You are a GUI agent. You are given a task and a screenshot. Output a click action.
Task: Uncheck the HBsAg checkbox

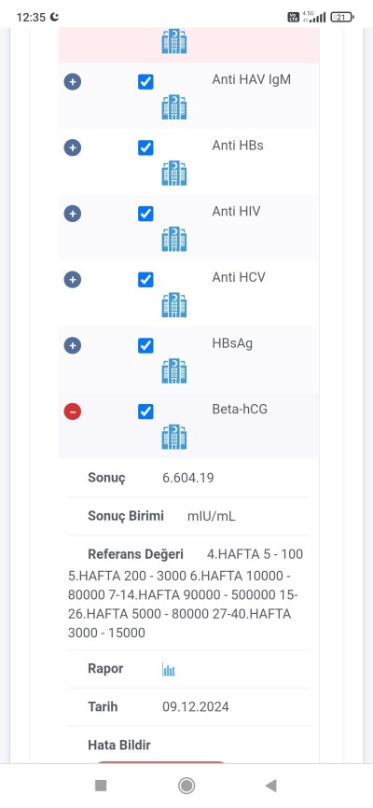click(x=145, y=346)
